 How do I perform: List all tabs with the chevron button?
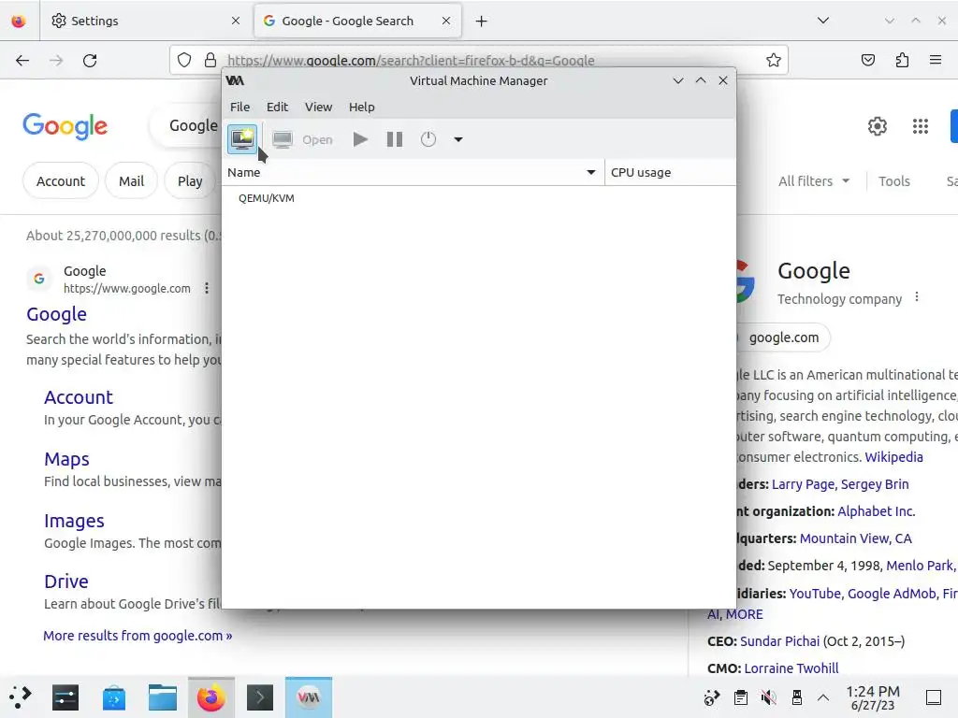tap(823, 21)
